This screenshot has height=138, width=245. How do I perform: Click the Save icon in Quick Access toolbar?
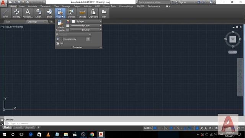19,2
